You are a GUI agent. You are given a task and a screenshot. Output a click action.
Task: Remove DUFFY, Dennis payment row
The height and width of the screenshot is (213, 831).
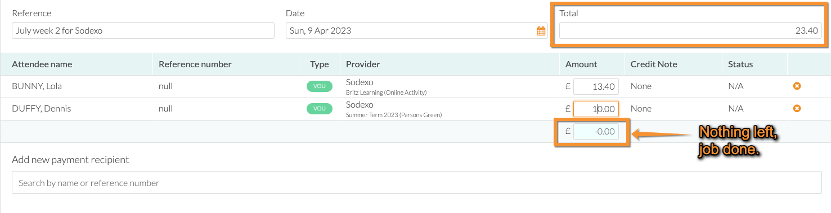pyautogui.click(x=797, y=108)
